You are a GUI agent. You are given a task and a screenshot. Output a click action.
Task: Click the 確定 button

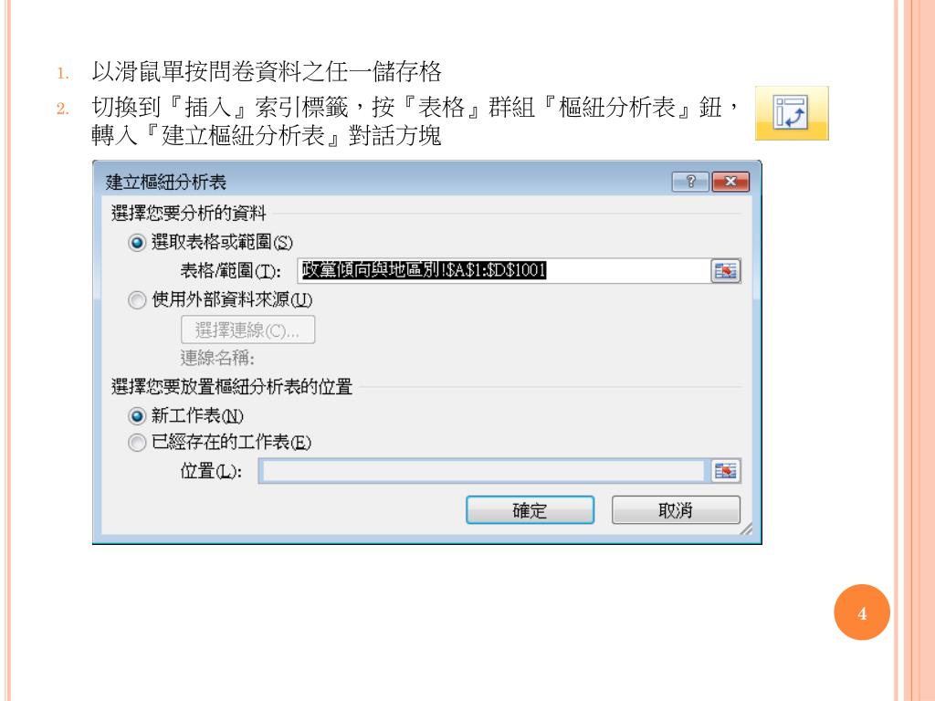531,510
